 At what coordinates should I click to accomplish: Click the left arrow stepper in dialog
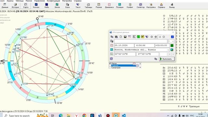(x=170, y=54)
